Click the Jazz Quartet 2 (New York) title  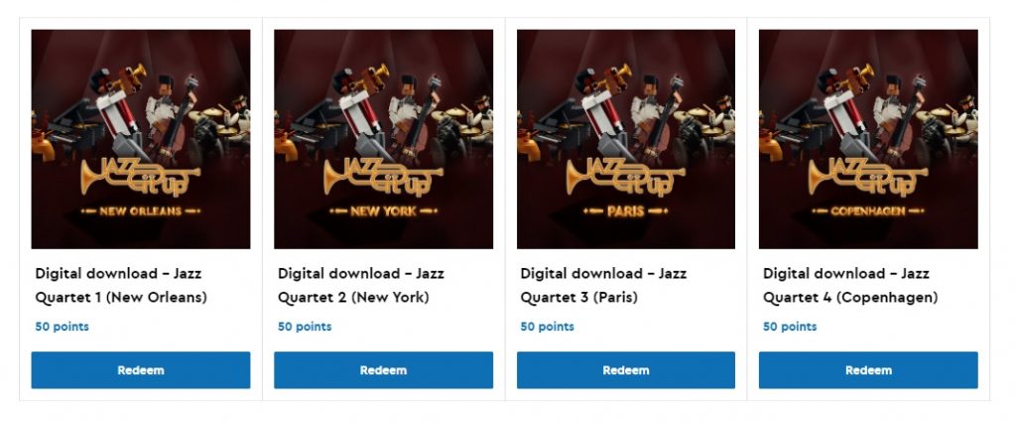[x=361, y=285]
